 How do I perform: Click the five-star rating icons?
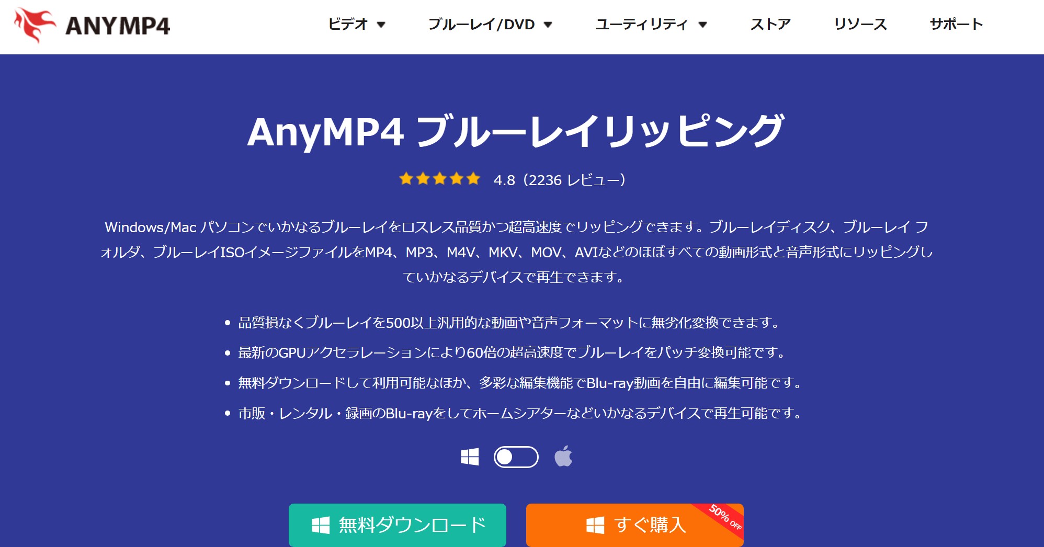[x=439, y=179]
